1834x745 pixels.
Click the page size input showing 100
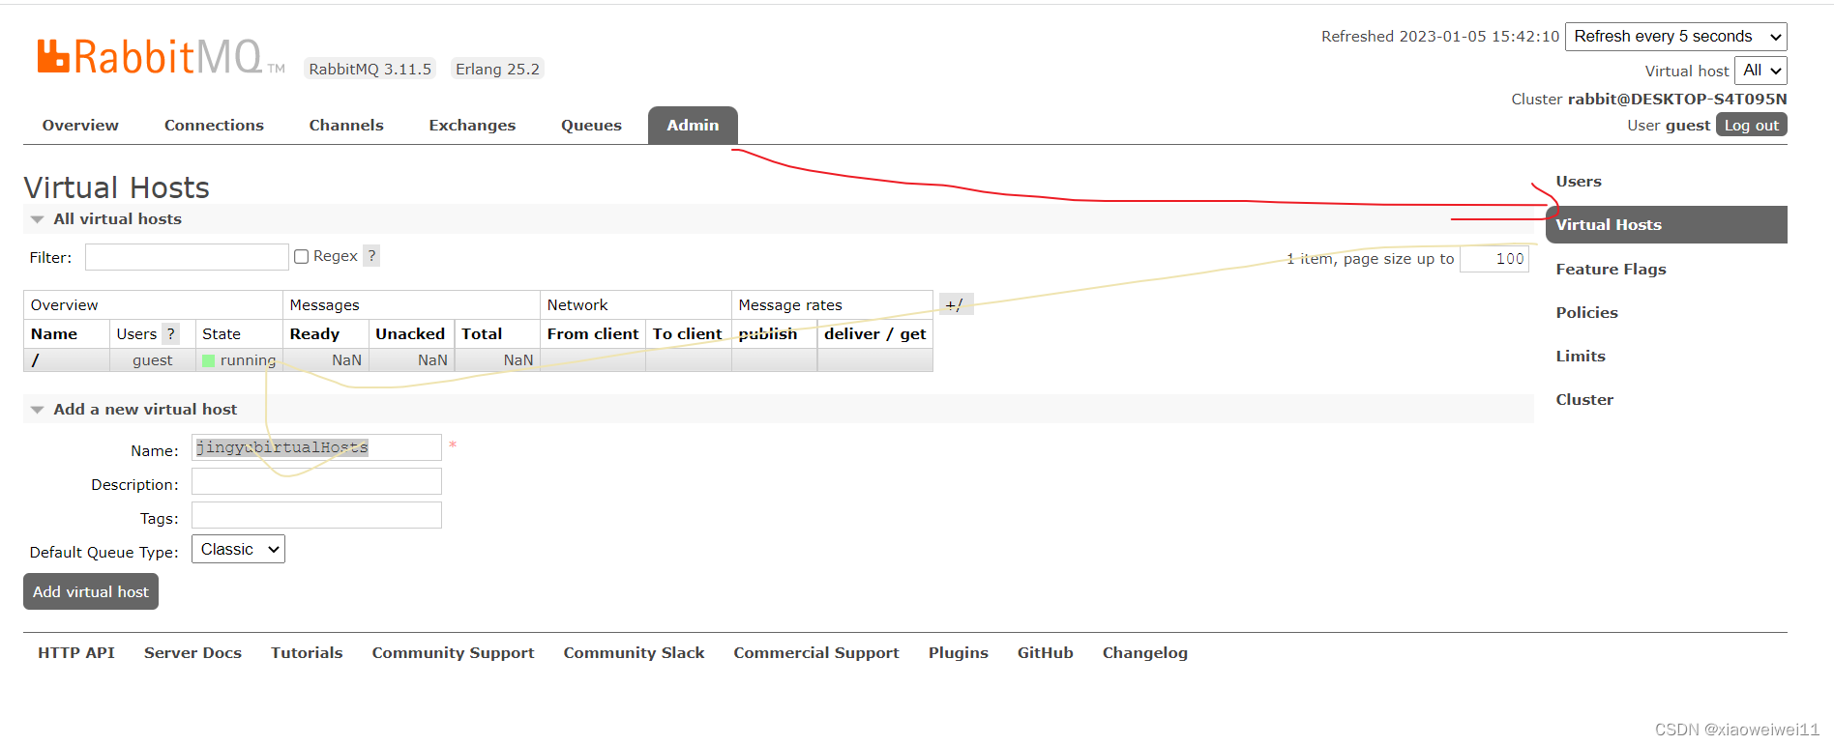[x=1494, y=259]
